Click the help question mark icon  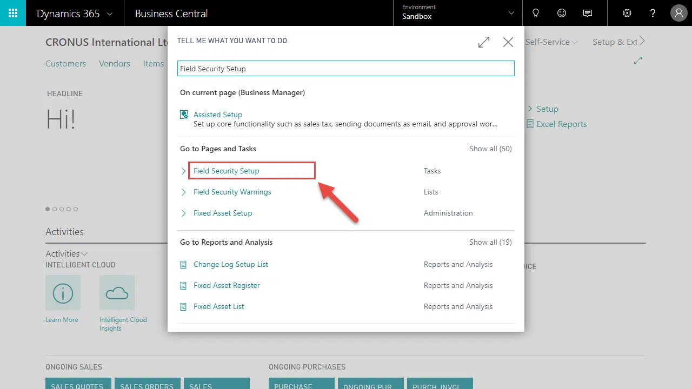[653, 13]
